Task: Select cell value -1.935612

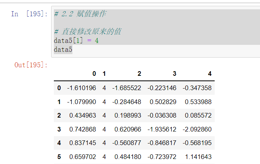Action: (162, 129)
